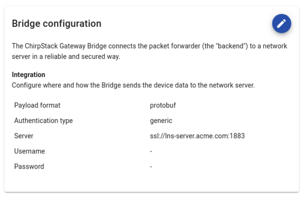Click the ssl://lns-server.acme.com:1883 server address

pos(197,136)
